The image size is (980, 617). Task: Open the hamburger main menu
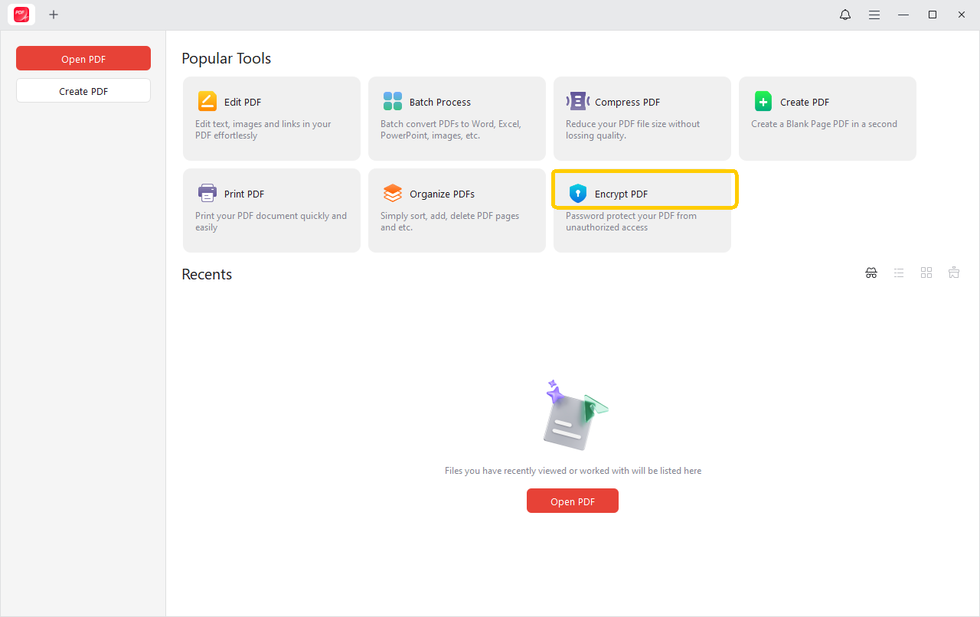(874, 15)
